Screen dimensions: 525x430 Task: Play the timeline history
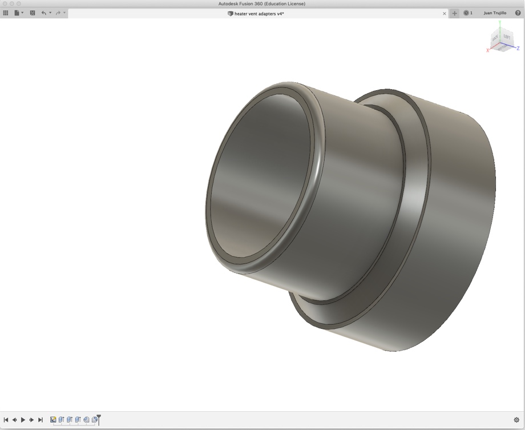(x=23, y=420)
